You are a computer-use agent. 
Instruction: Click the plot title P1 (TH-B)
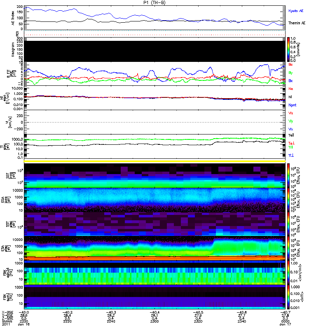(x=154, y=2)
